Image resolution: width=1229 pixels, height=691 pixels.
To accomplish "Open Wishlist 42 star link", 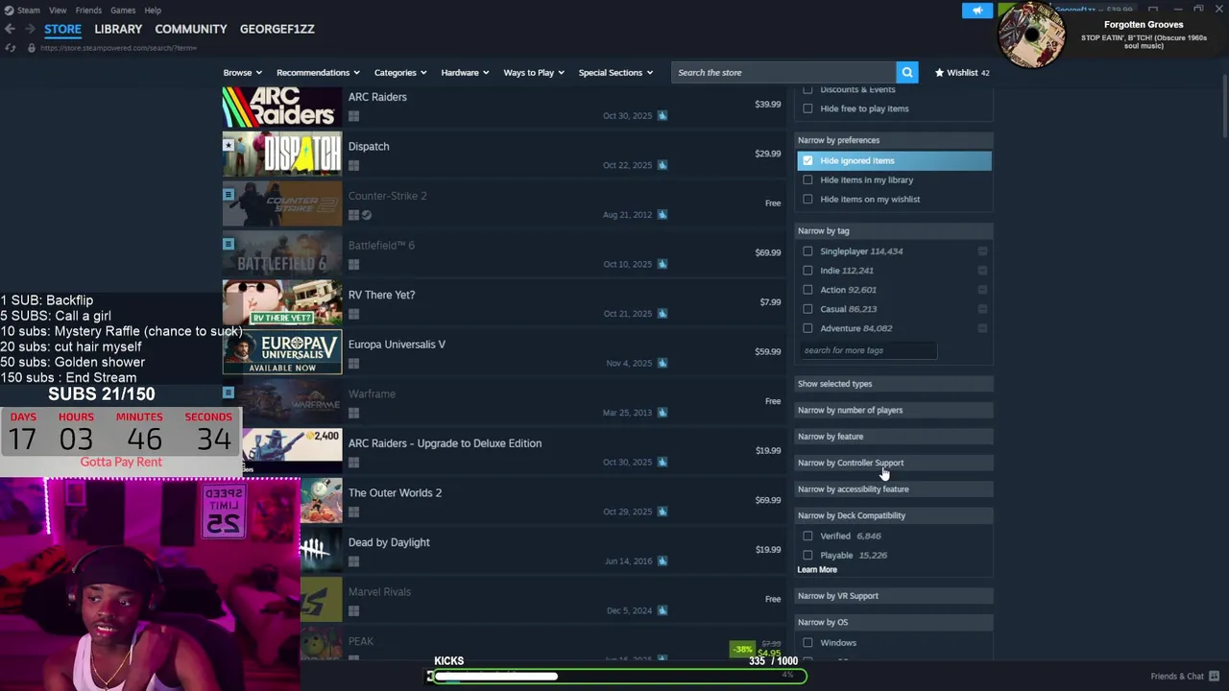I will 962,72.
